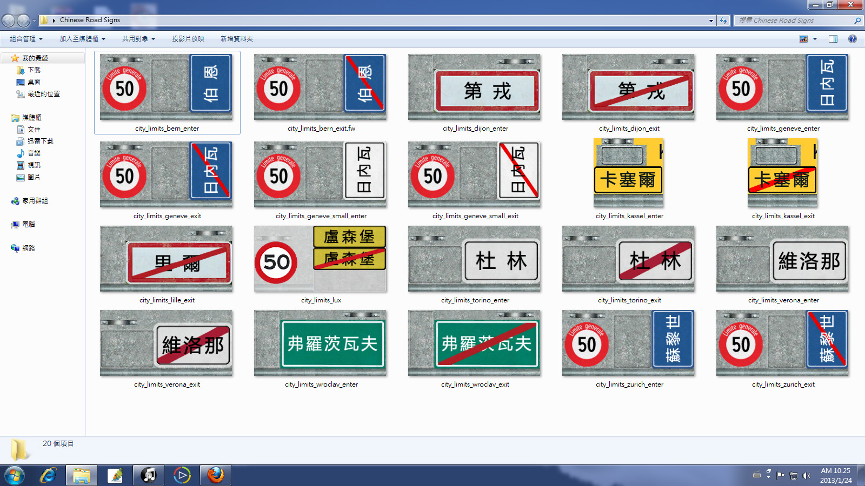Expand the address bar history dropdown
The height and width of the screenshot is (486, 865).
(x=711, y=21)
